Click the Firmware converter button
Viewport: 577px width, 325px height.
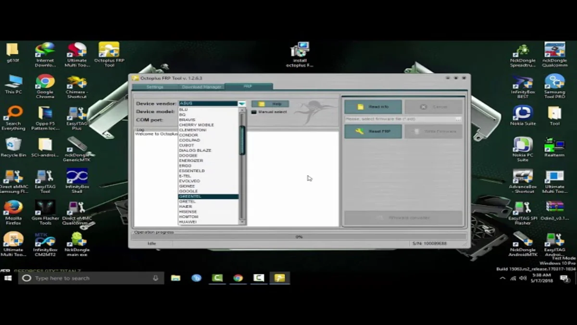click(403, 218)
